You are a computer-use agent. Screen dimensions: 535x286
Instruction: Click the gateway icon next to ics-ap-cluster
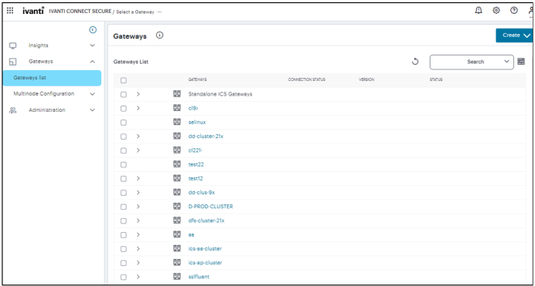pos(177,263)
